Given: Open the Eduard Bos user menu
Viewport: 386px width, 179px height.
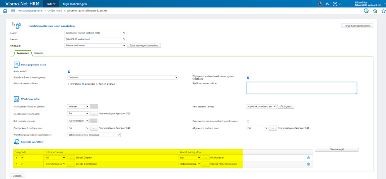Looking at the screenshot, I should [369, 4].
